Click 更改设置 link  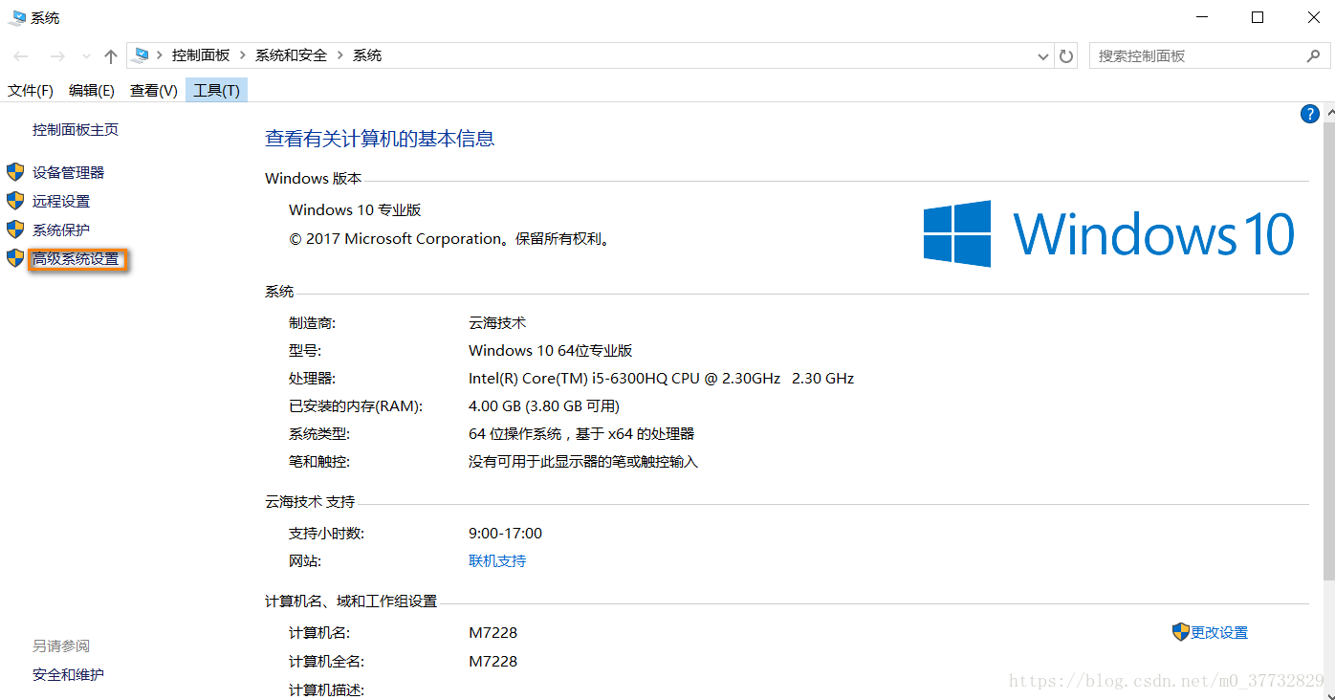(x=1219, y=632)
